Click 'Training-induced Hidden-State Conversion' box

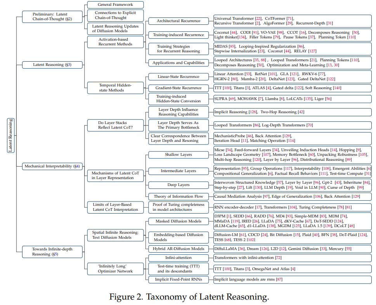[178, 99]
